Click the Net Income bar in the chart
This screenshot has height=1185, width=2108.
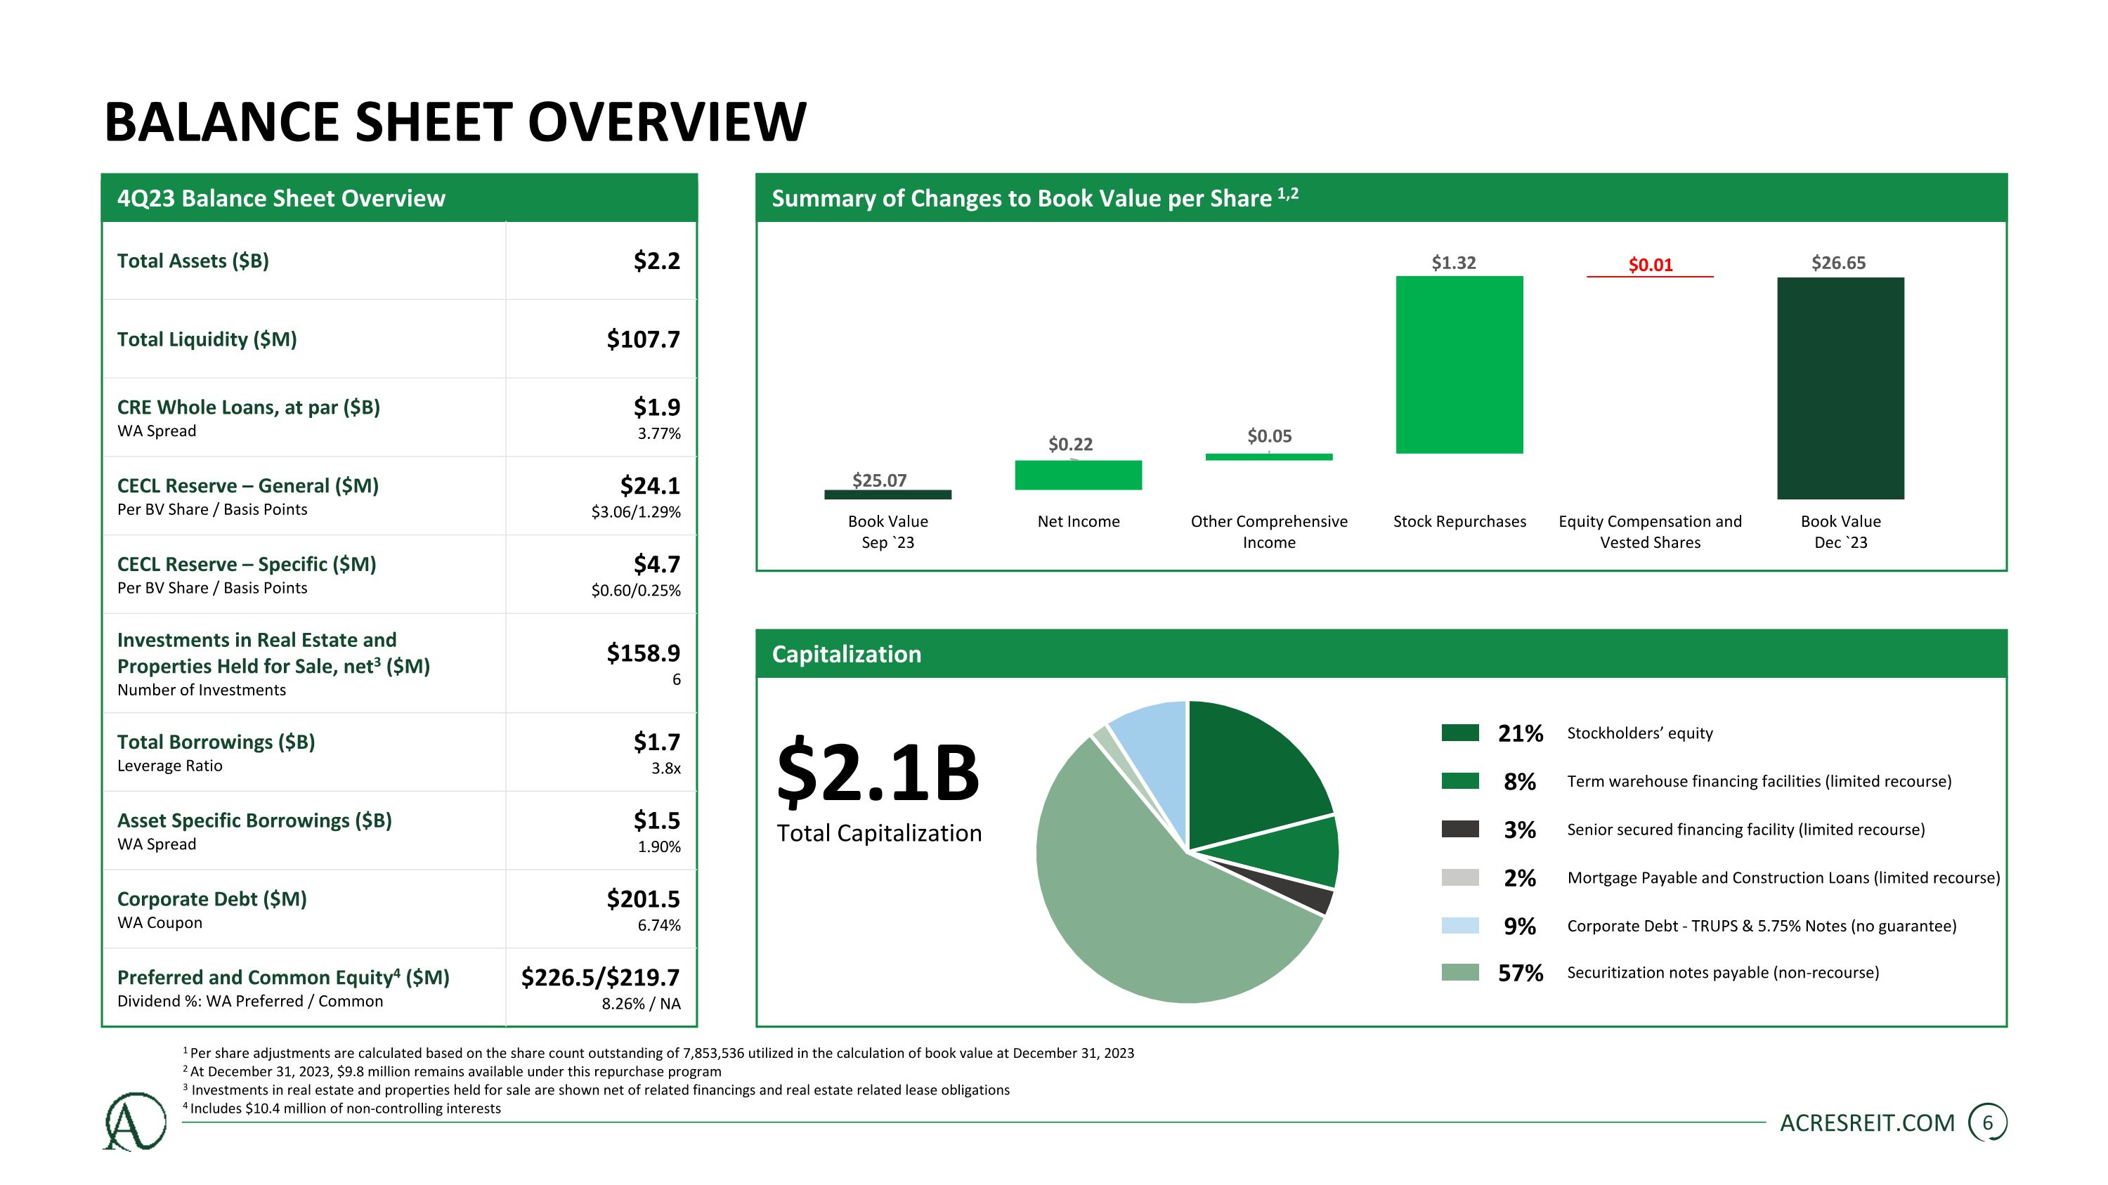pos(1078,475)
